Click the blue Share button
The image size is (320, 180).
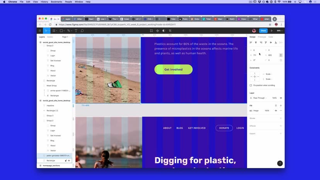pos(263,31)
